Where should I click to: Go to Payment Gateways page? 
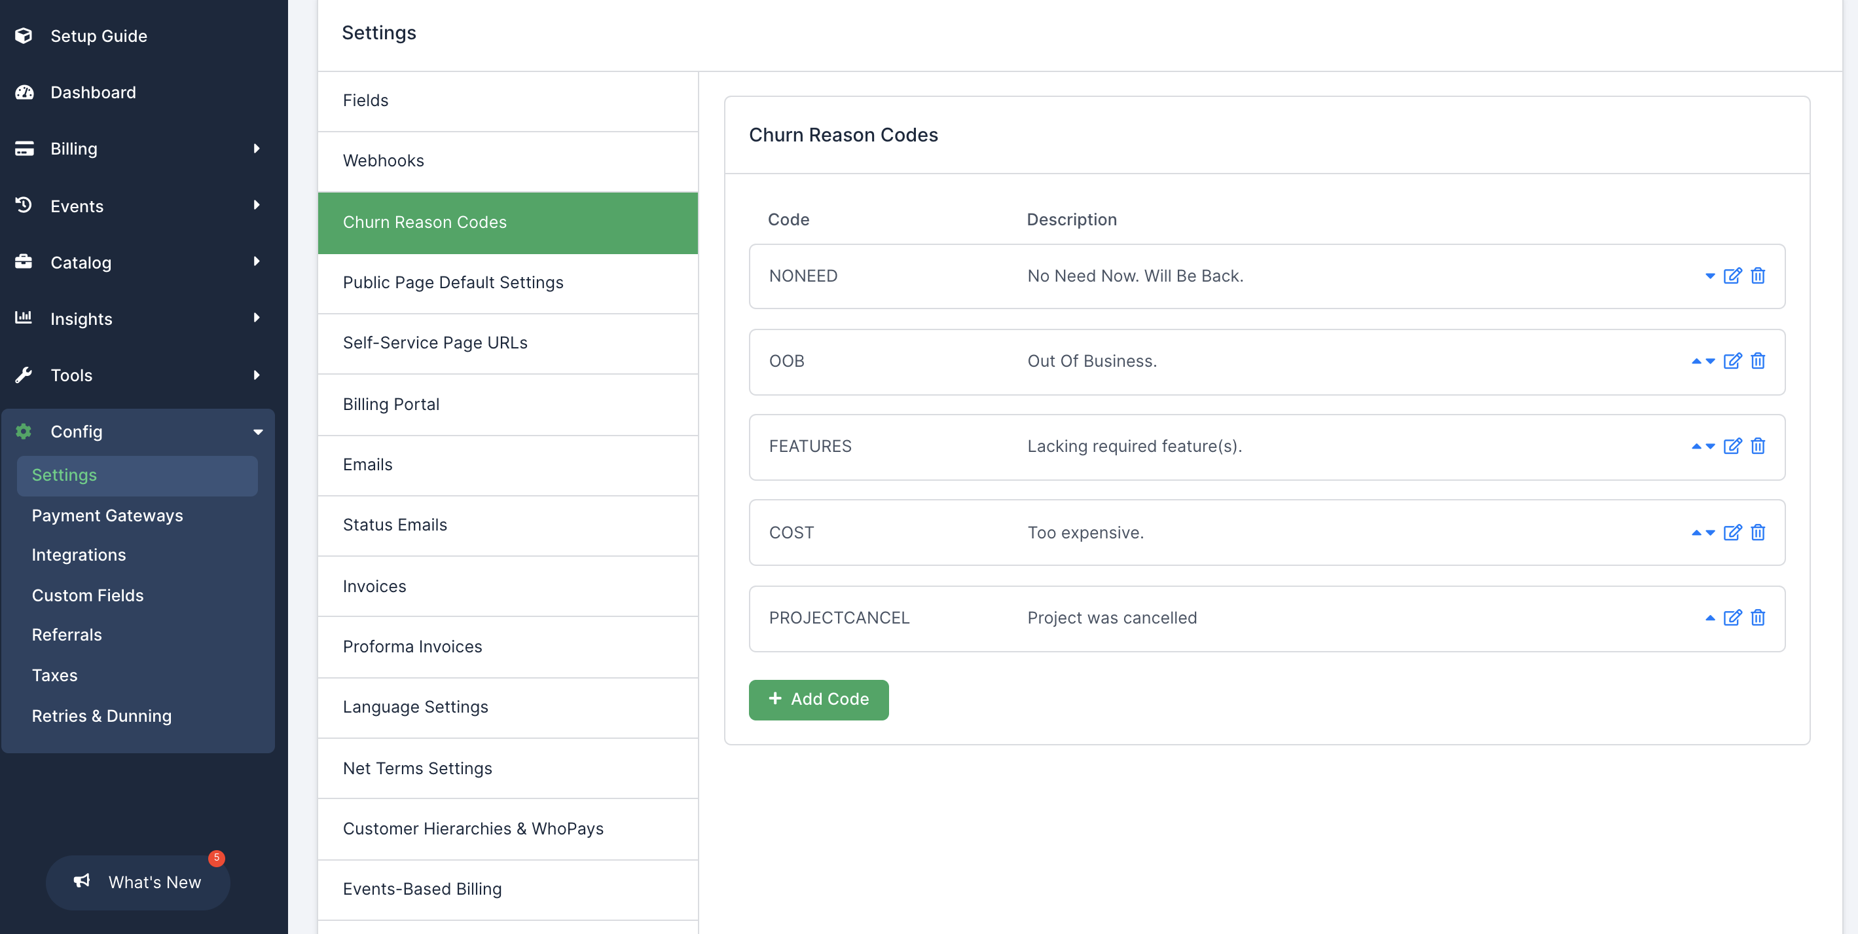click(107, 515)
